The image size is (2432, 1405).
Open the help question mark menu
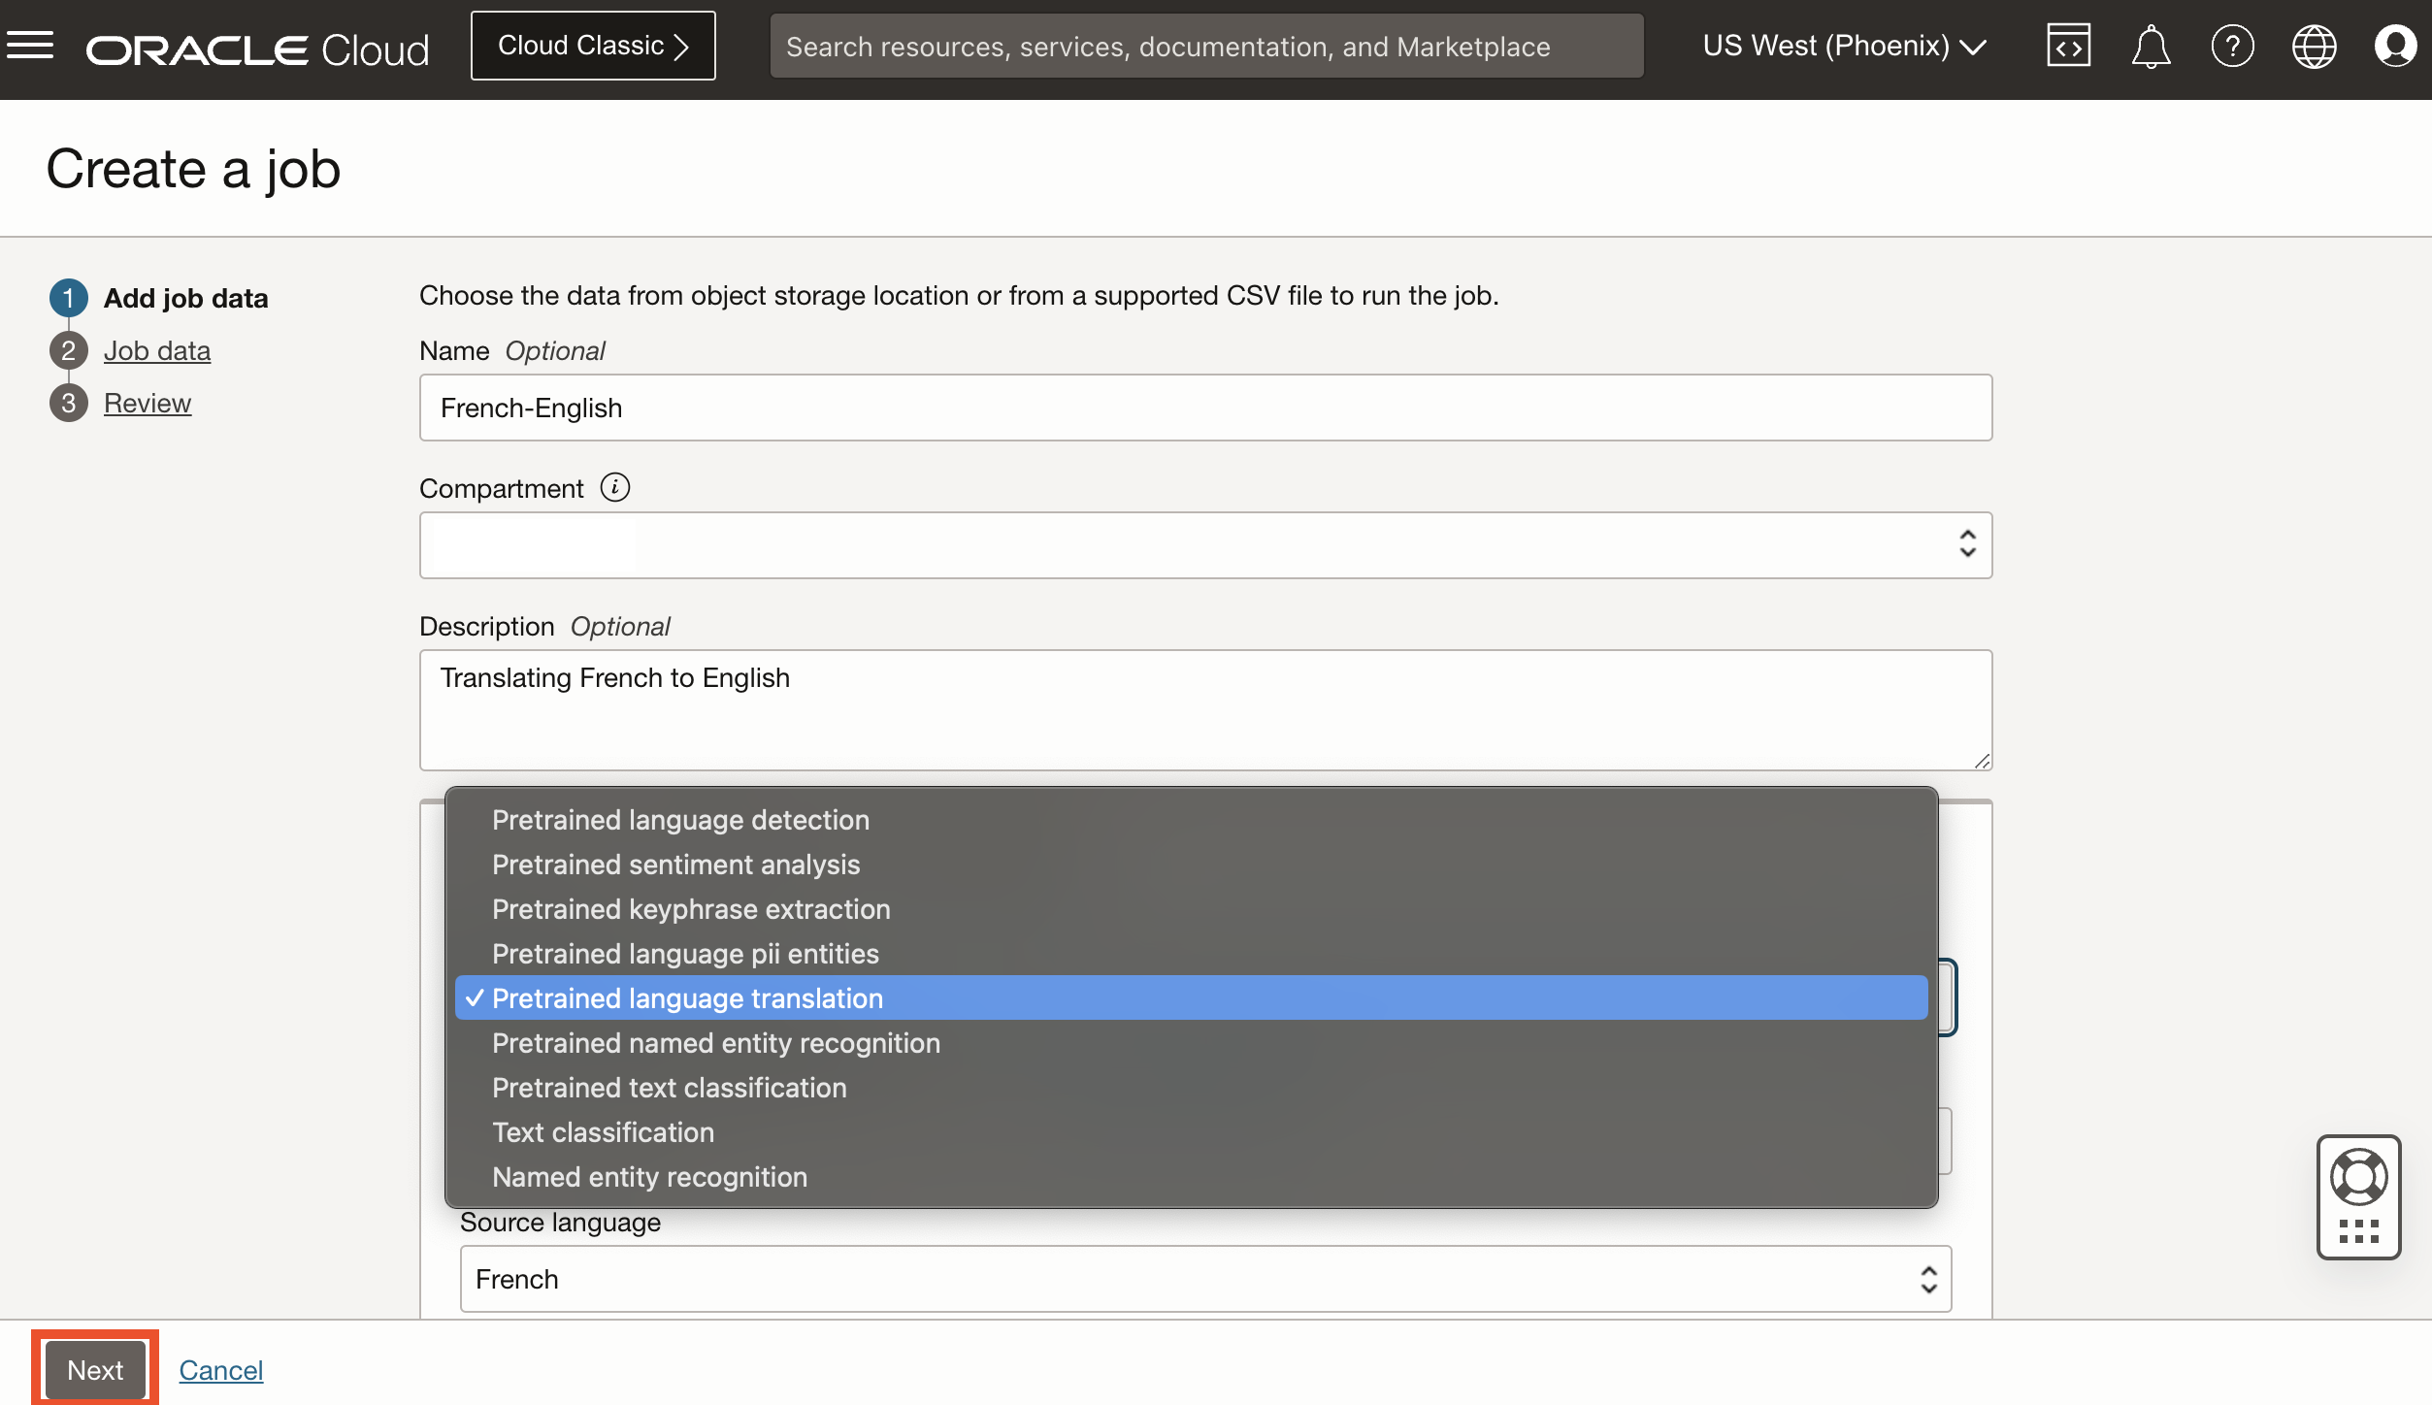pos(2232,46)
